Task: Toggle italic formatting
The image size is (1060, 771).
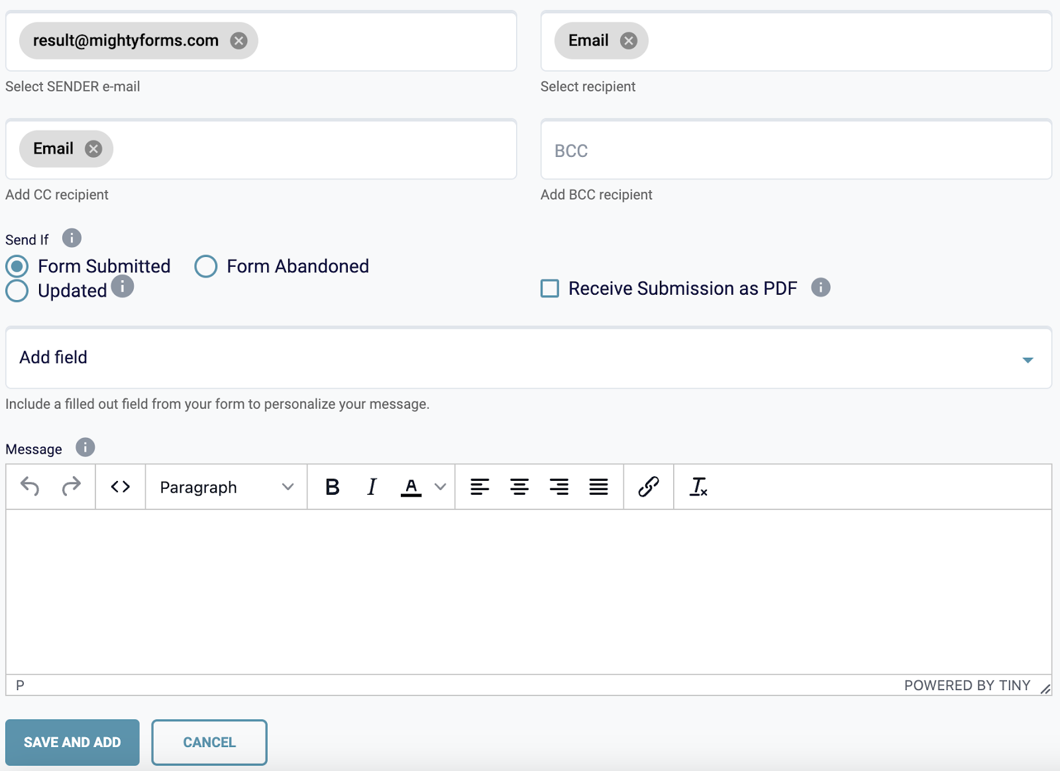Action: 372,487
